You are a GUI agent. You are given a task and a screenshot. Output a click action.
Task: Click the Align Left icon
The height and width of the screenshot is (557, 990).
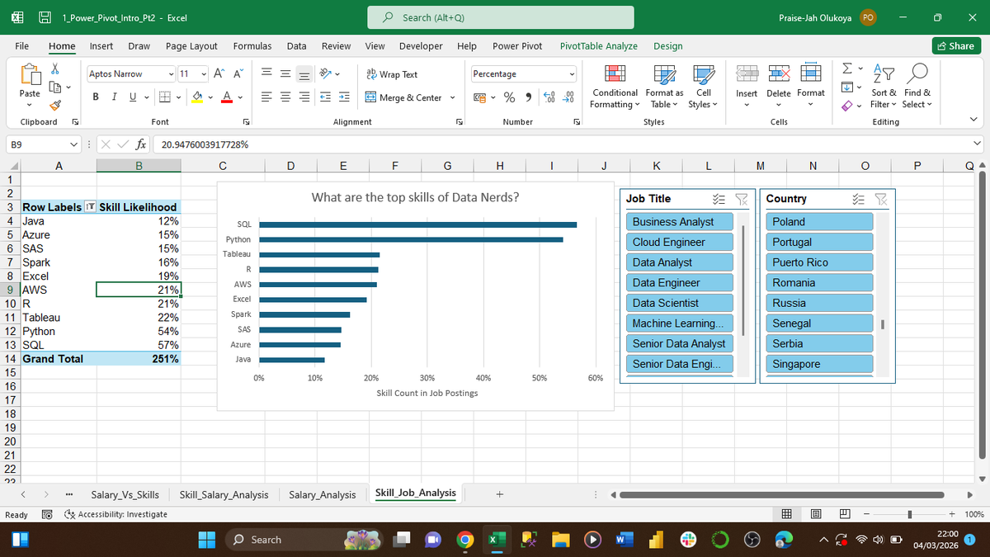coord(267,98)
